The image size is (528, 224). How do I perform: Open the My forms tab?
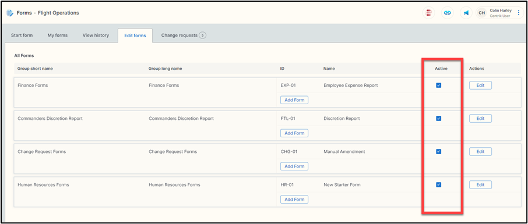point(58,35)
